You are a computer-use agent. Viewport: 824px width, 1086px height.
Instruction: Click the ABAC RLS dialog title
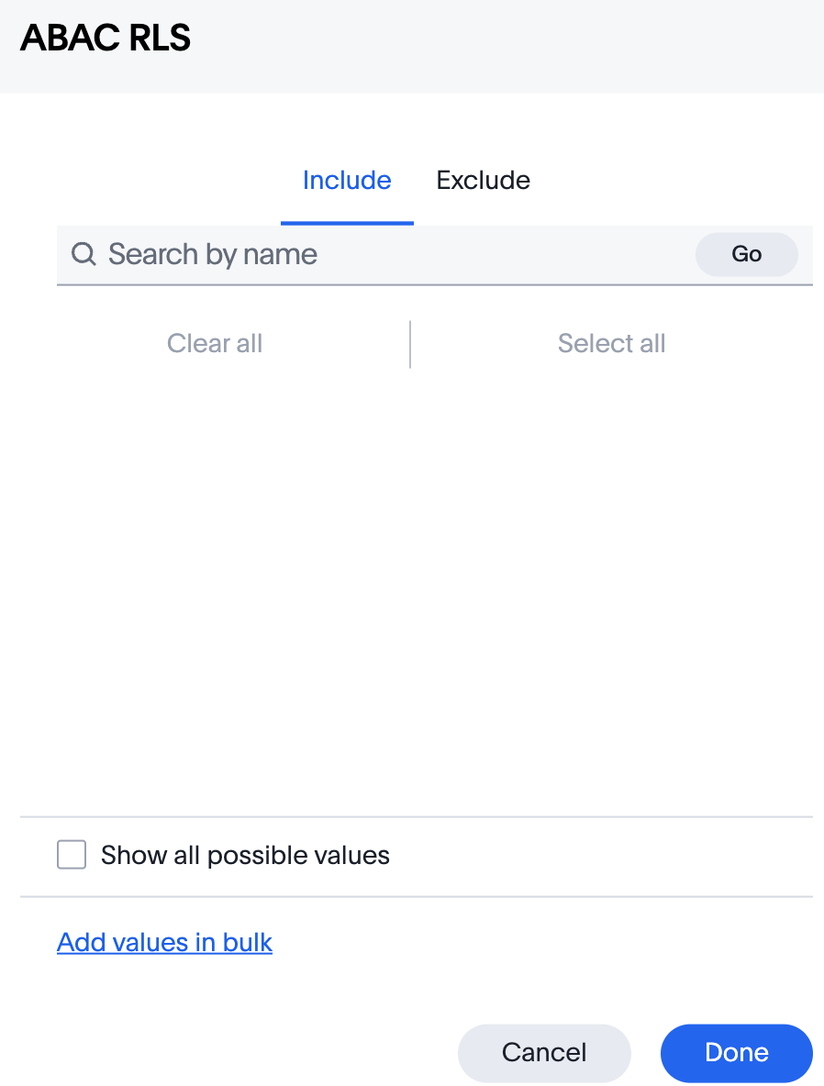[105, 38]
